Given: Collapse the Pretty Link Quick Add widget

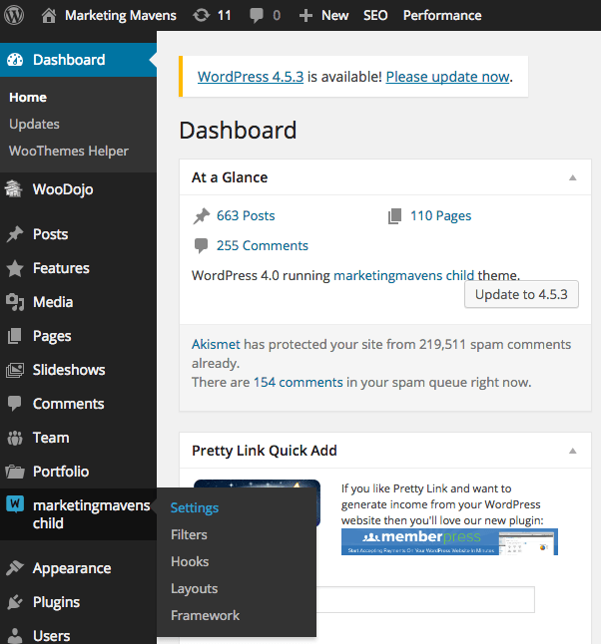Looking at the screenshot, I should 572,451.
